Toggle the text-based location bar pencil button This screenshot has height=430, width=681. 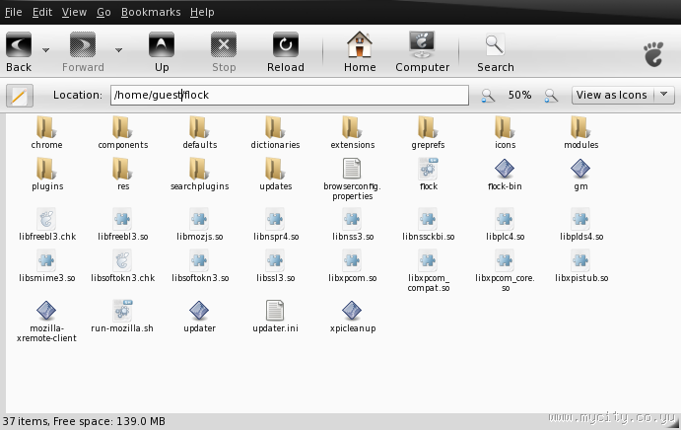point(20,96)
